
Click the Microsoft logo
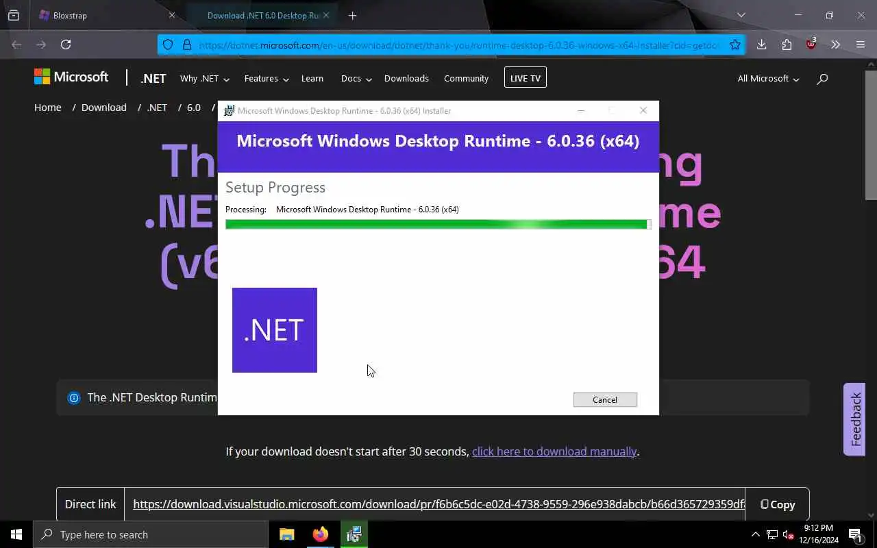coord(71,77)
